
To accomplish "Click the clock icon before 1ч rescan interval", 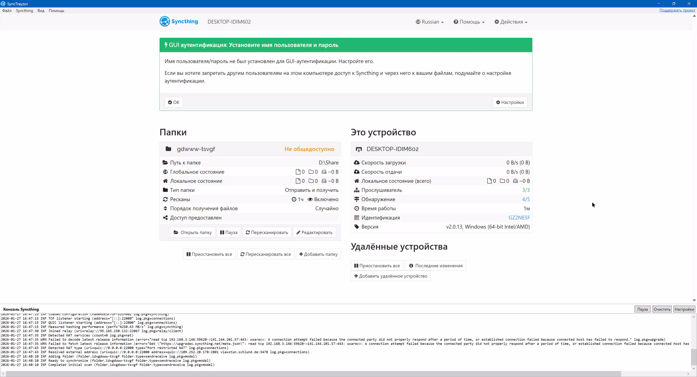I will pos(294,199).
